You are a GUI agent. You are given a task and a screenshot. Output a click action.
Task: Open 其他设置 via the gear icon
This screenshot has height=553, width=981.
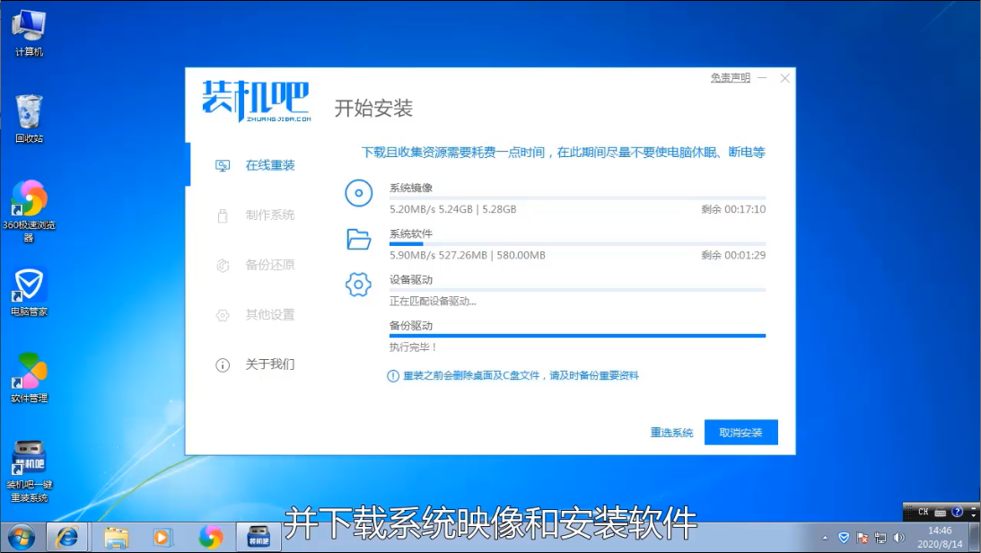click(x=223, y=315)
